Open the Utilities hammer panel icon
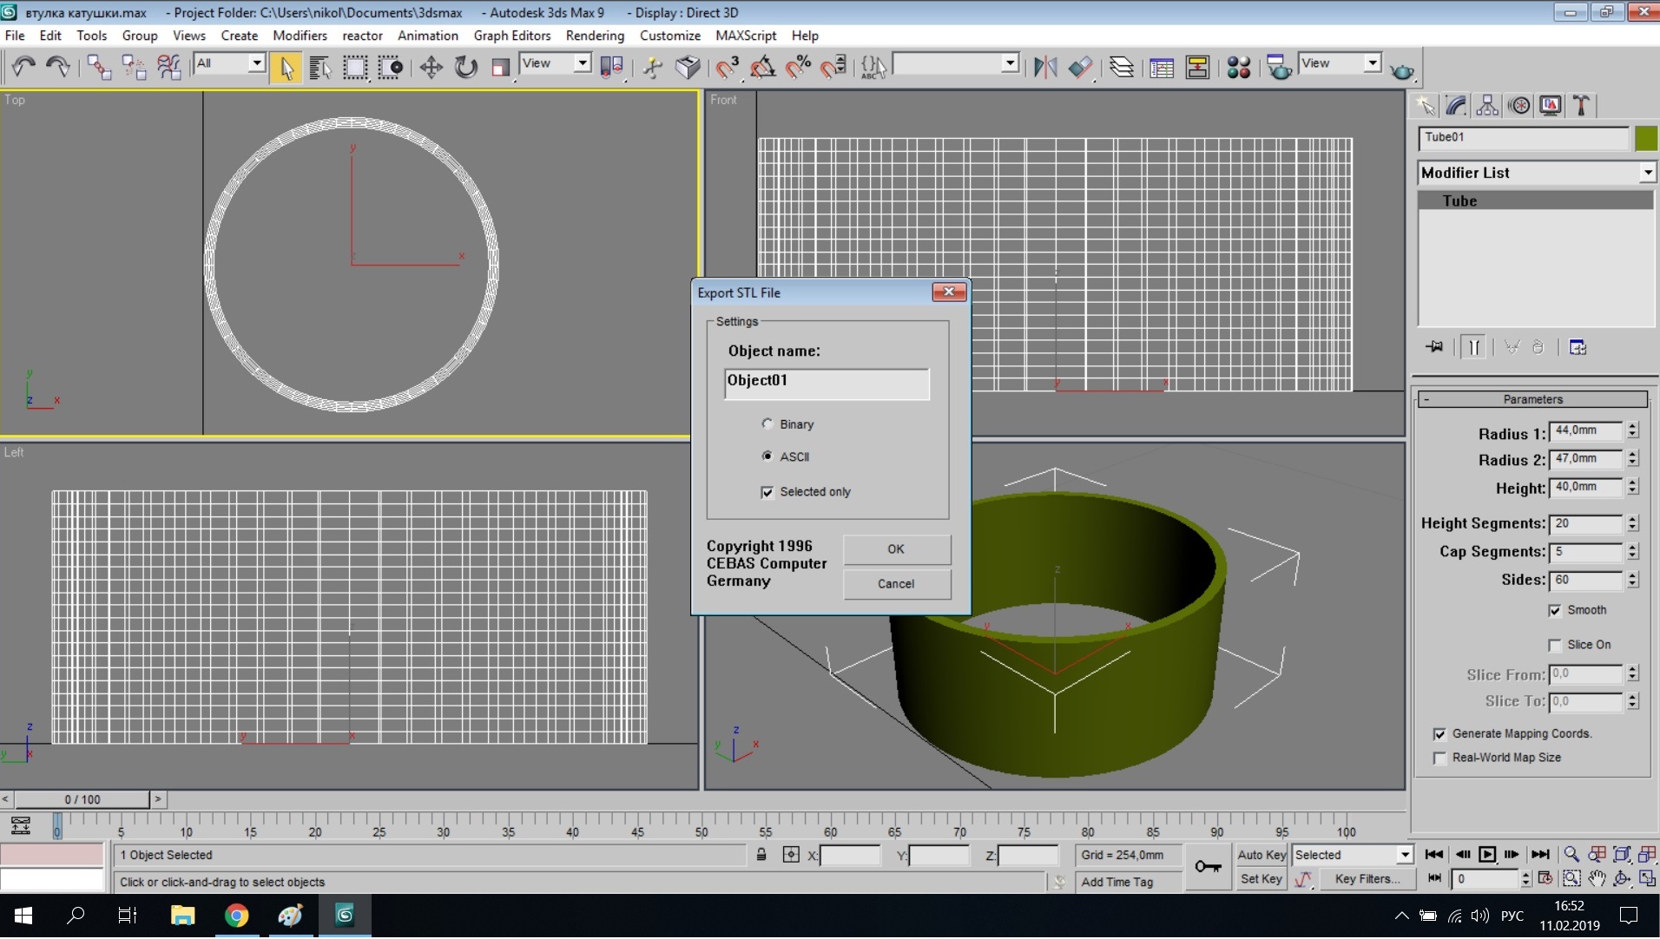The image size is (1660, 939). 1581,106
